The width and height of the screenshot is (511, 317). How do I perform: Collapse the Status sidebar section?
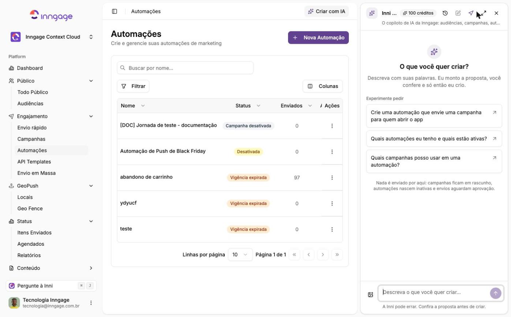[x=51, y=221]
